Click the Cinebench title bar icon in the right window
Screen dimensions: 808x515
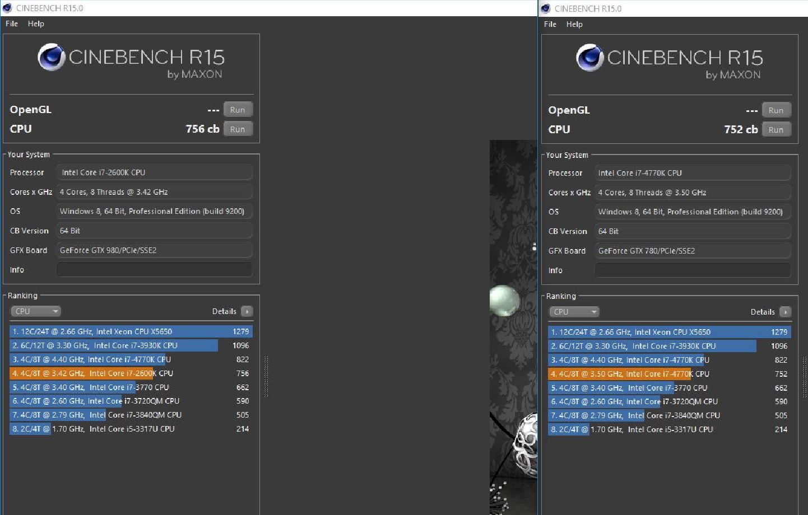546,8
